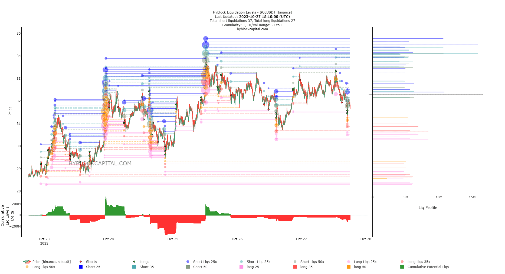
Task: Click the Shorts red dot marker icon
Action: pos(81,262)
